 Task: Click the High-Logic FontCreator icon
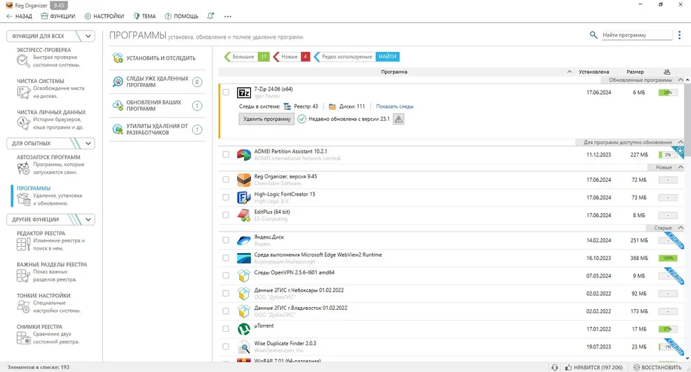click(244, 198)
